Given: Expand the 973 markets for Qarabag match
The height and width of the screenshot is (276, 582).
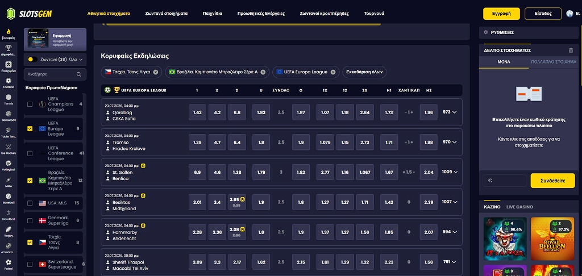Looking at the screenshot, I should [450, 112].
